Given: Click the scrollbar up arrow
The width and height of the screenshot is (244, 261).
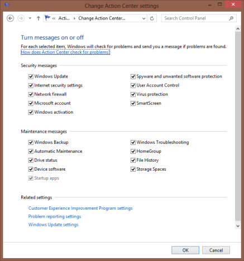Looking at the screenshot, I should click(x=238, y=28).
